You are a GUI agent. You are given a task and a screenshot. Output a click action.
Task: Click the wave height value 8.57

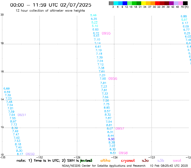coord(107,111)
